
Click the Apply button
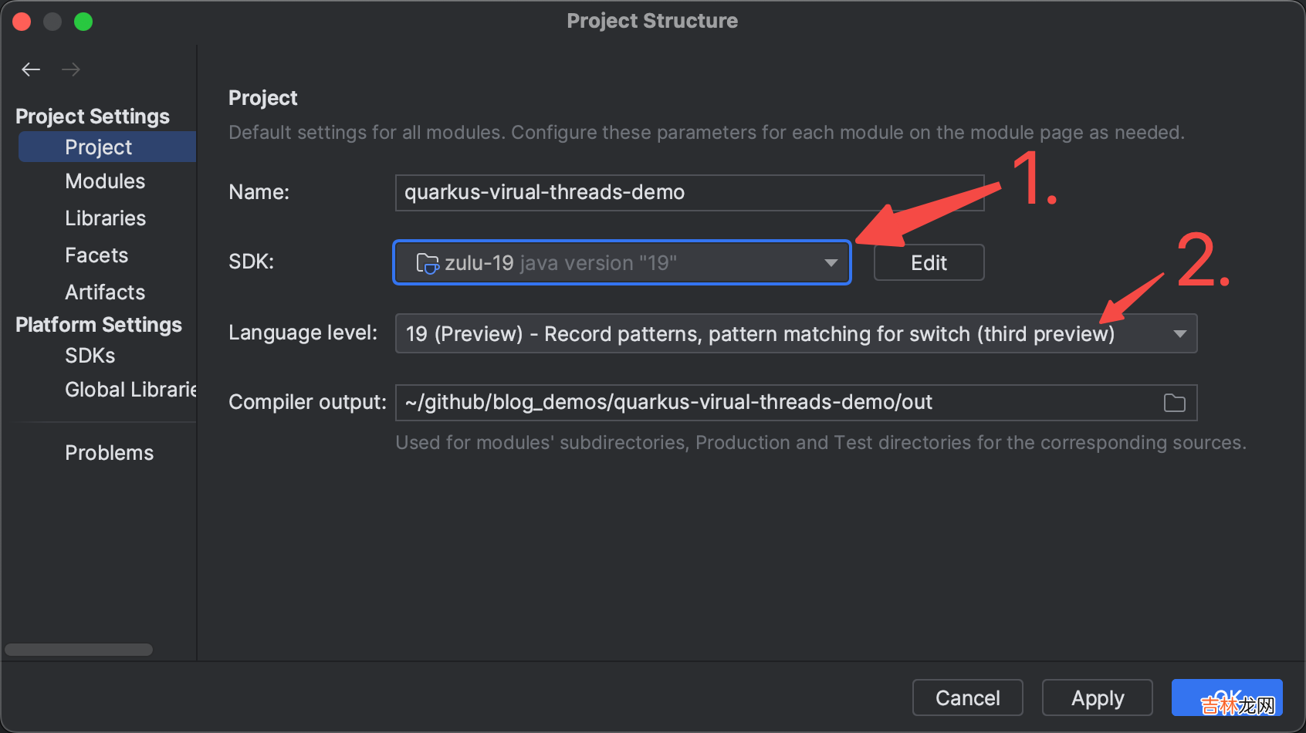(x=1097, y=698)
